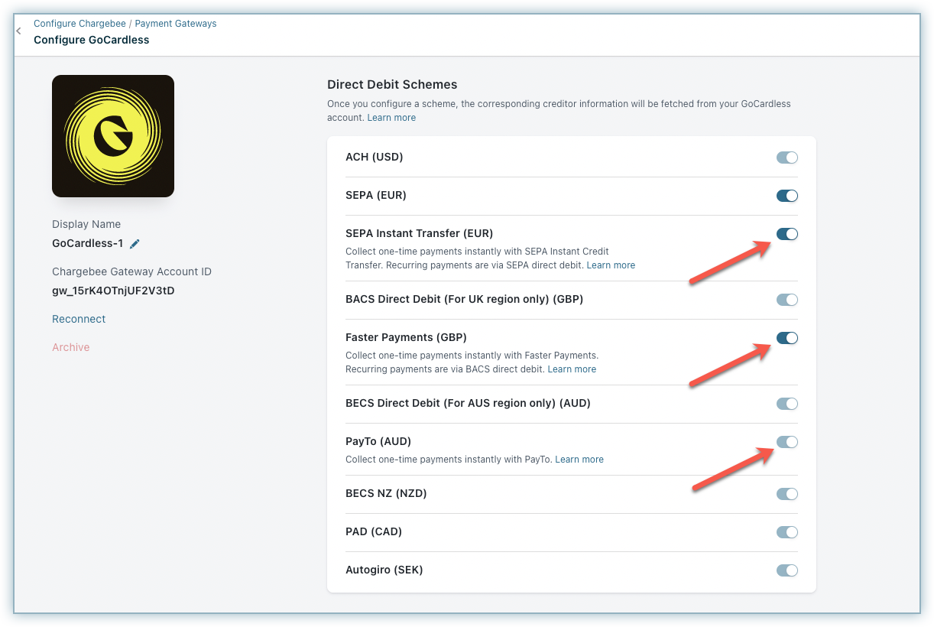This screenshot has width=934, height=627.
Task: Enable BACS Direct Debit (GBP) toggle
Action: pos(786,300)
